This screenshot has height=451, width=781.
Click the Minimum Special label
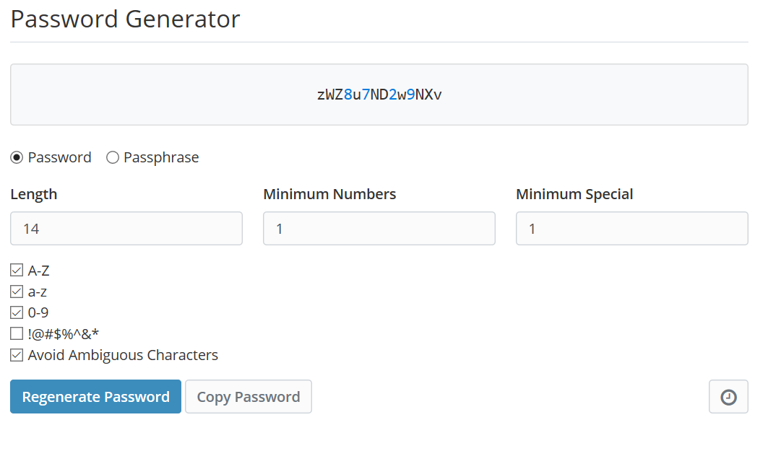coord(574,193)
